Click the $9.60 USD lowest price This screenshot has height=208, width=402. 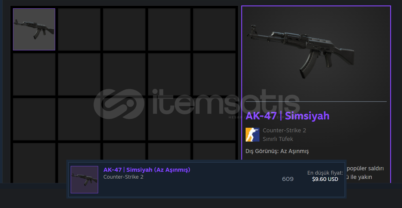tap(325, 179)
